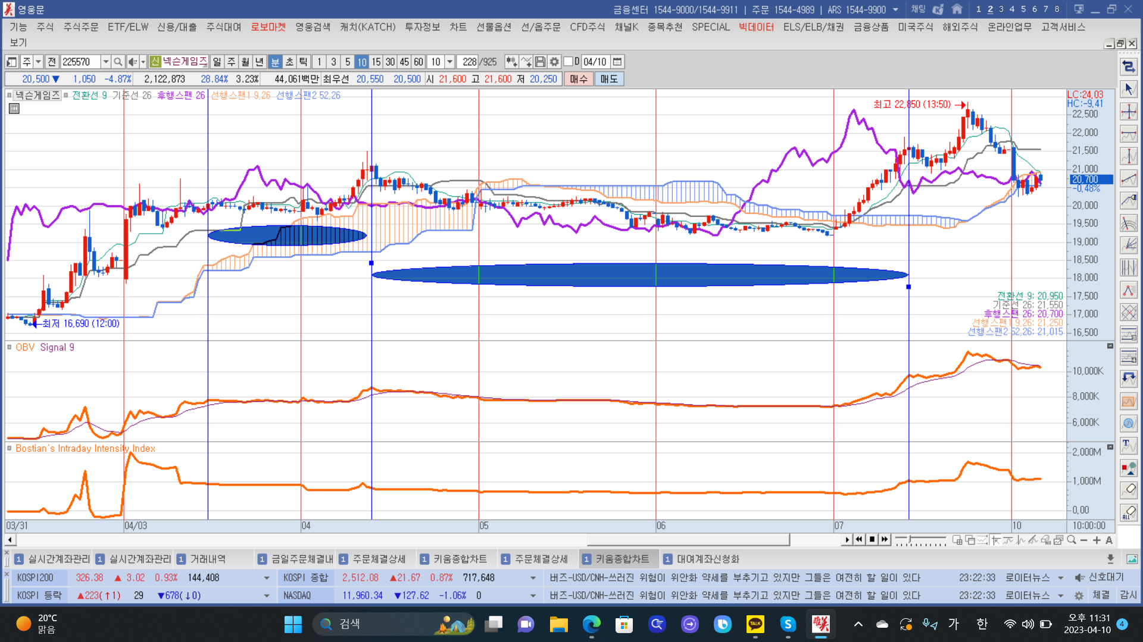Toggle 넥슨게임즈 price series legend checkbox
Screen dimensions: 1143x642
[x=10, y=95]
